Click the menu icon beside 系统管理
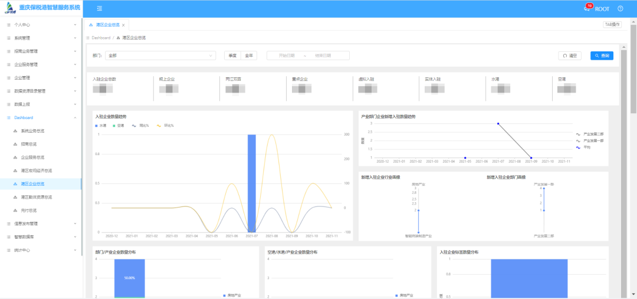Image resolution: width=637 pixels, height=299 pixels. [9, 38]
